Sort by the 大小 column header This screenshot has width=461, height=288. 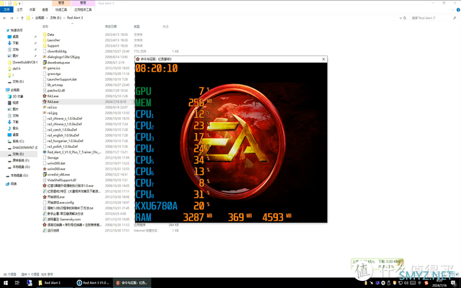tap(166, 26)
